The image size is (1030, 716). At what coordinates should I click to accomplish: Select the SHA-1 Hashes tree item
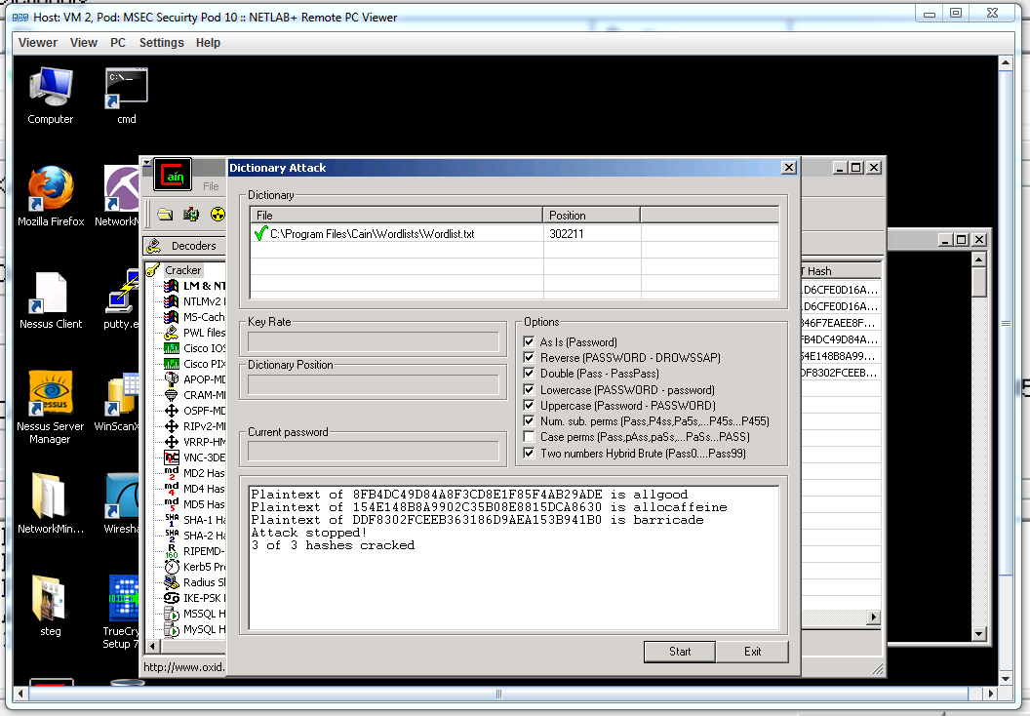click(x=195, y=520)
